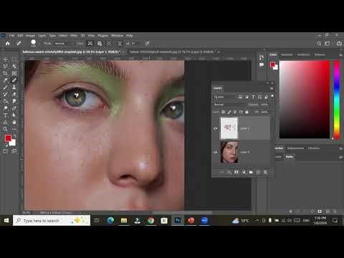Open Google Chrome from the taskbar
This screenshot has width=344, height=258.
point(150,221)
